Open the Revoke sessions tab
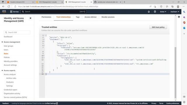The height and width of the screenshot is (105, 187). click(108, 17)
